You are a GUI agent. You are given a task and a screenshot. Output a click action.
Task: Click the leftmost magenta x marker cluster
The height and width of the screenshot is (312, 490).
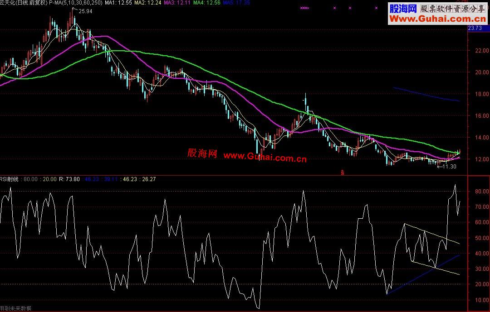(305, 8)
